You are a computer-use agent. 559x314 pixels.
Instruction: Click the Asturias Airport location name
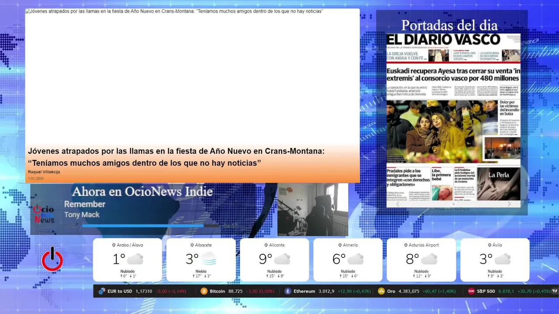424,245
